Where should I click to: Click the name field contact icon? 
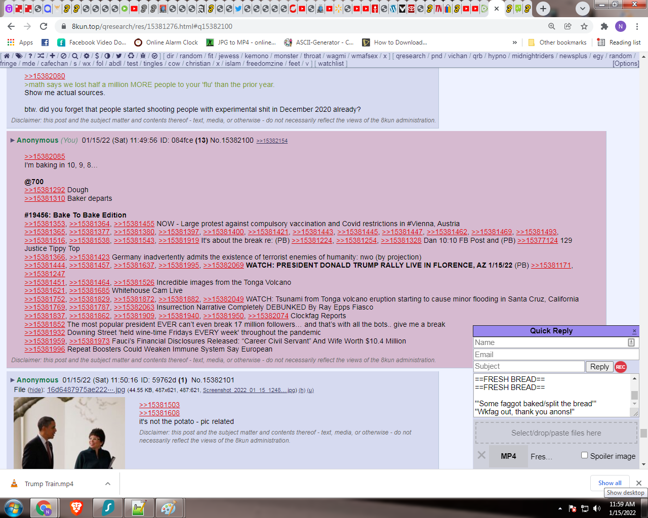631,342
